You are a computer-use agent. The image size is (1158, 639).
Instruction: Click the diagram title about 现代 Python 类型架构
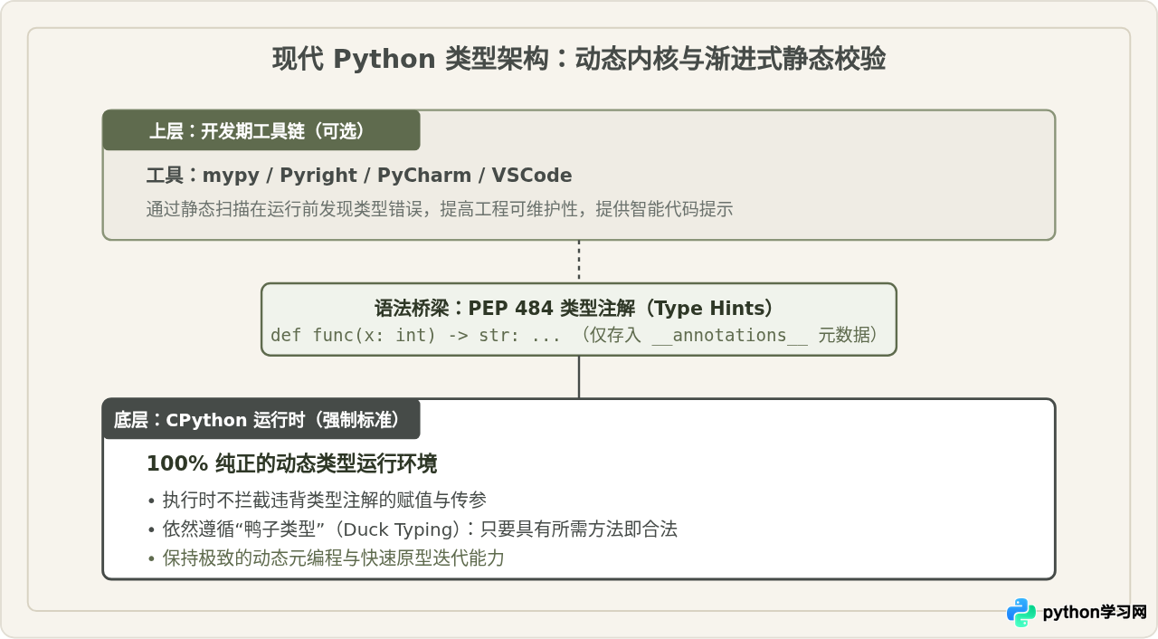[579, 59]
